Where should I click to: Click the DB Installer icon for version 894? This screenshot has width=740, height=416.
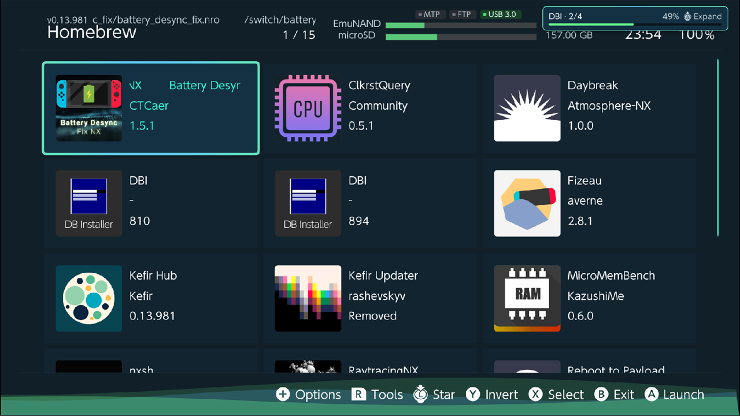coord(308,203)
